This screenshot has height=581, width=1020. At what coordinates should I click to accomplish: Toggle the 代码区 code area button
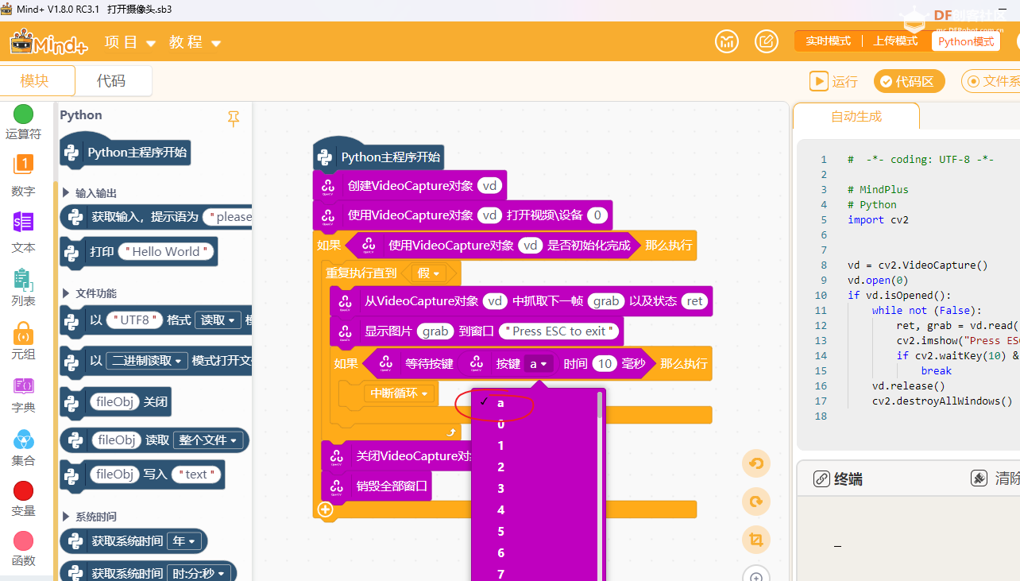click(910, 81)
